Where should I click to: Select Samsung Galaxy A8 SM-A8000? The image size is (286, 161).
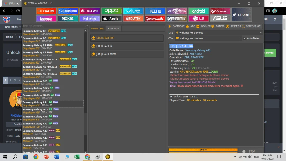click(x=53, y=33)
